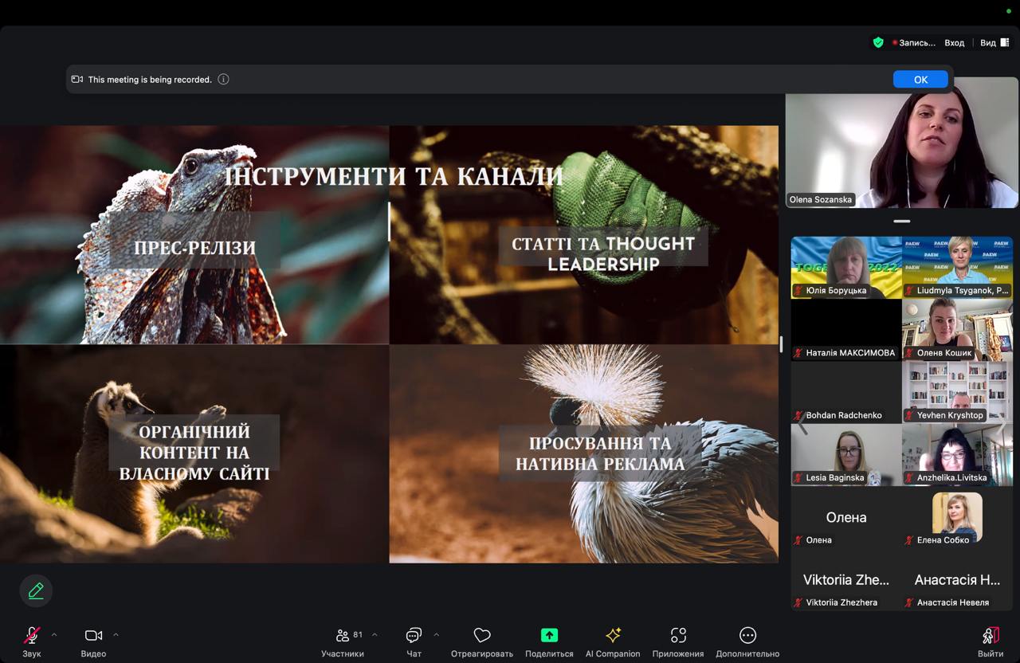Expand audio options arrow next to microphone
Image resolution: width=1020 pixels, height=663 pixels.
click(x=54, y=635)
